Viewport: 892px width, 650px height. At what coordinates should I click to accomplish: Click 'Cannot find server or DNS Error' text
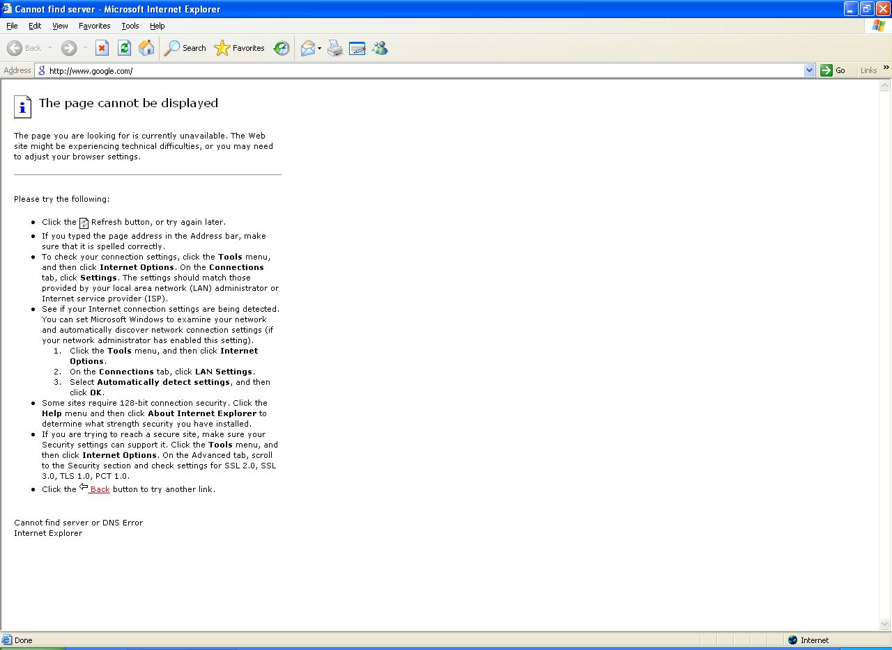[78, 523]
